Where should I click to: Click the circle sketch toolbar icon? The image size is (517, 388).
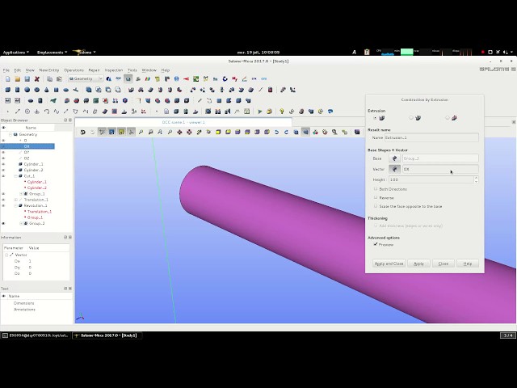27,112
